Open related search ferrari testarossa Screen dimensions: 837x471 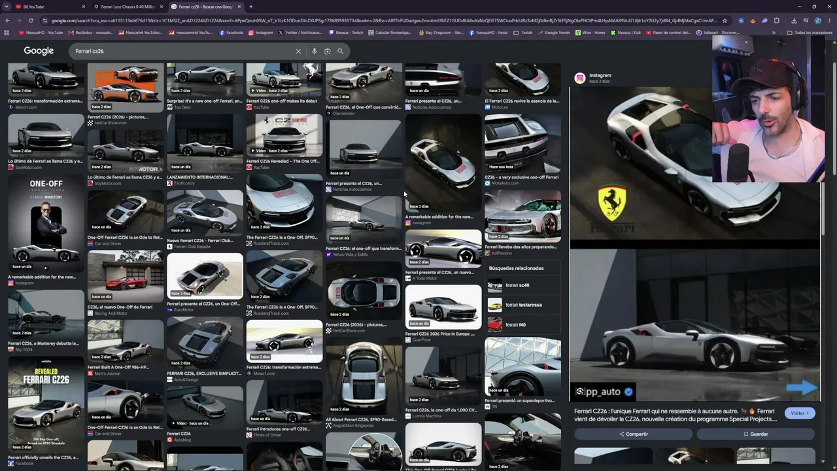coord(523,305)
